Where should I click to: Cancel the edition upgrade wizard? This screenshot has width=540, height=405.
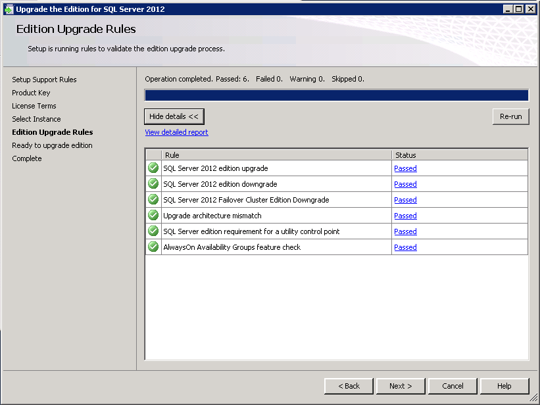coord(453,386)
